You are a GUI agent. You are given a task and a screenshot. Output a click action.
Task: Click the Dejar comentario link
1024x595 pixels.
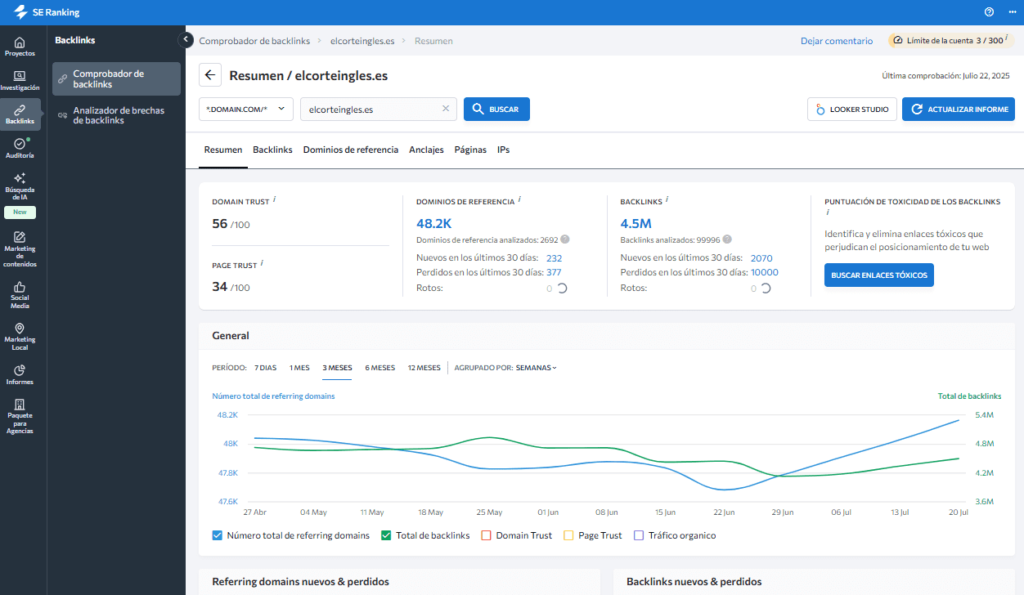coord(837,41)
